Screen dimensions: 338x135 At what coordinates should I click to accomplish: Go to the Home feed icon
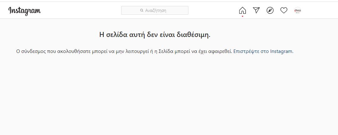coord(242,10)
